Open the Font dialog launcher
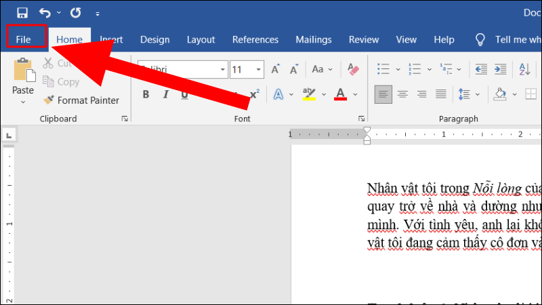Viewport: 542px width, 305px height. click(362, 119)
